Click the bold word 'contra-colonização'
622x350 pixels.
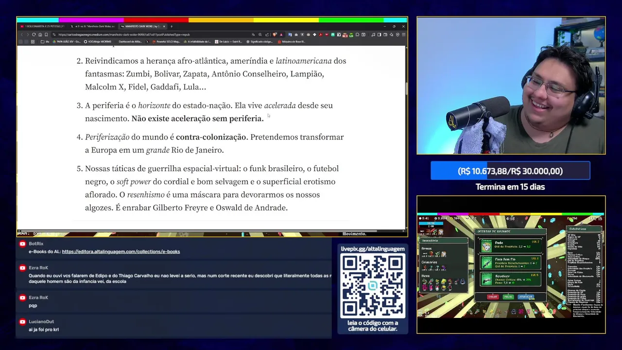pyautogui.click(x=211, y=137)
